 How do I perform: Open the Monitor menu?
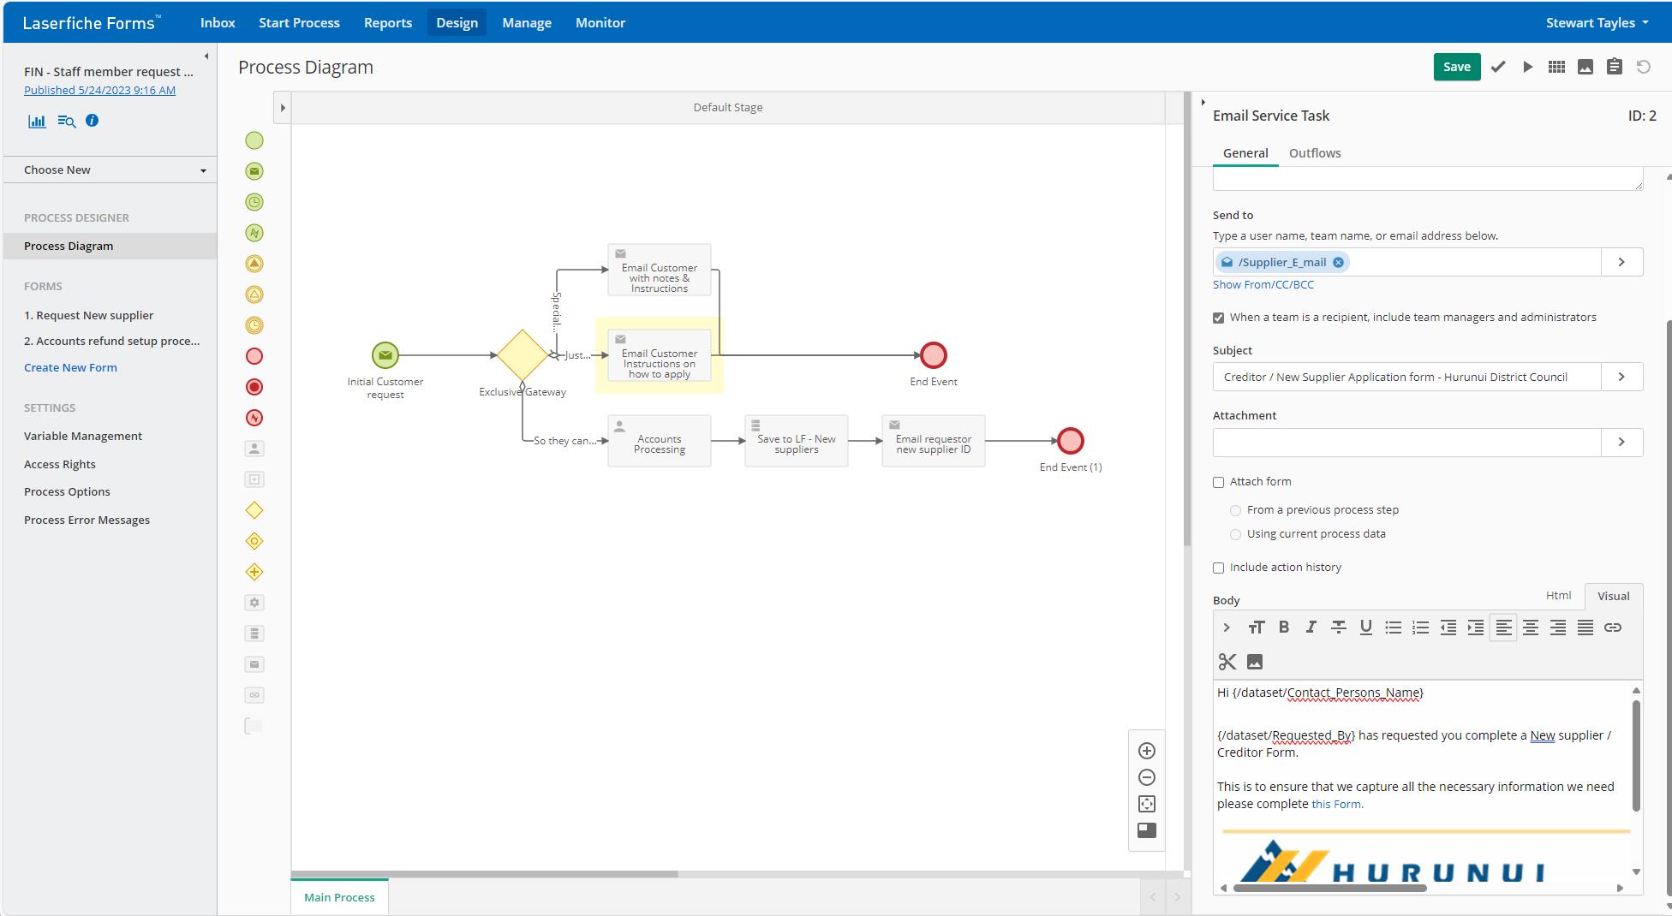click(600, 23)
